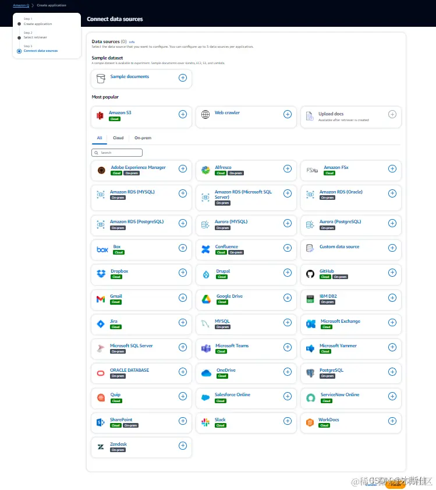The width and height of the screenshot is (436, 490).
Task: Click the OneDrive cloud logo icon
Action: point(206,373)
